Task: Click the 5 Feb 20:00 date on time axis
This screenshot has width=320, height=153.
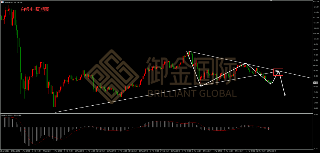Action: [58, 150]
